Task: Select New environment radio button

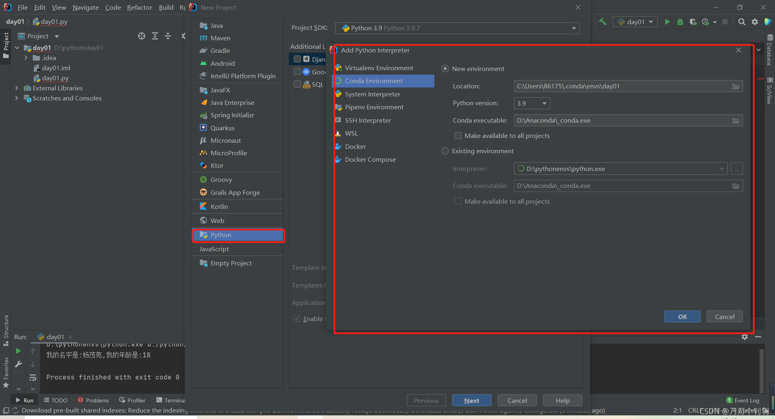Action: pos(445,69)
